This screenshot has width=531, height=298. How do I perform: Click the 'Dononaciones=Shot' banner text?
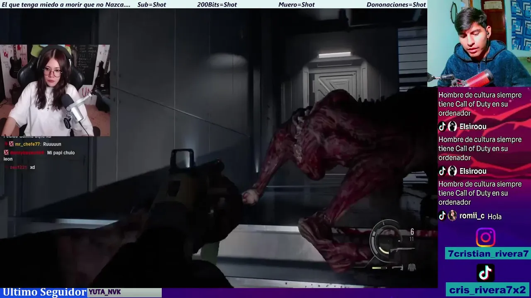point(396,5)
